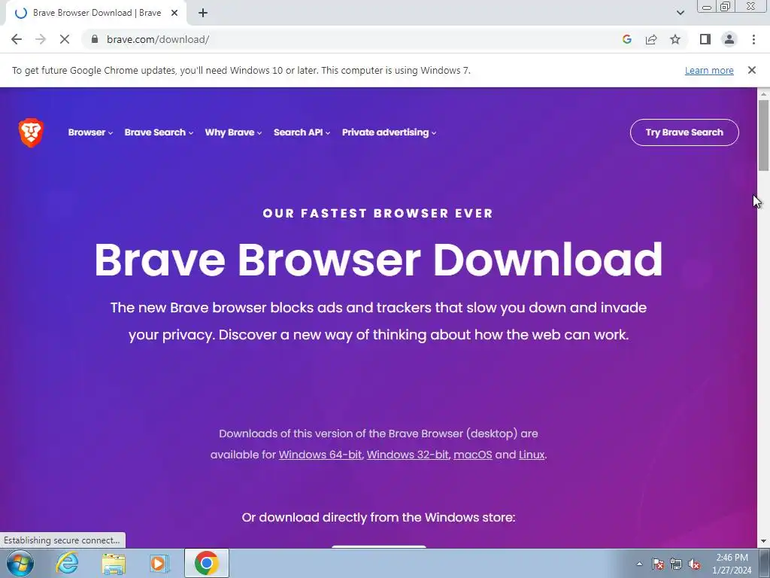
Task: Close the Brave Browser Download tab
Action: 174,13
